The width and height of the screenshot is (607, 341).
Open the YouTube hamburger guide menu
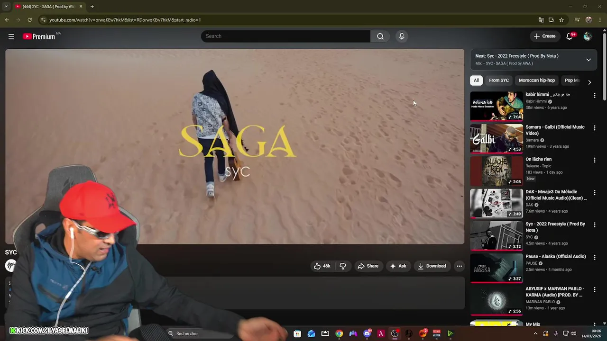11,36
